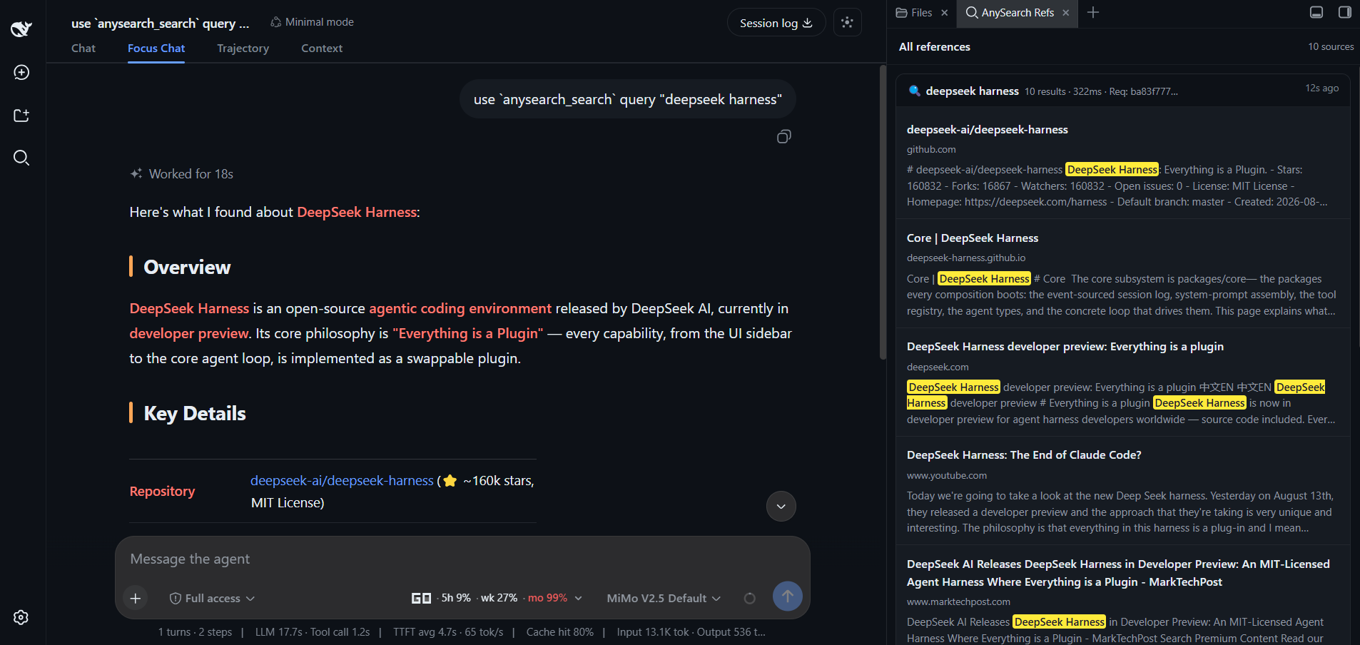The image size is (1360, 645).
Task: Copy the user message with copy icon
Action: (783, 136)
